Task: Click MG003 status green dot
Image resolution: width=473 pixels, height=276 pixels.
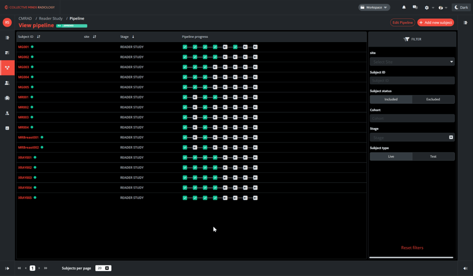Action: click(x=32, y=67)
